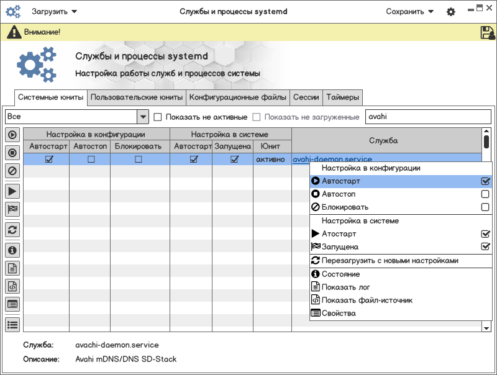Click the avahi-daemon.service link in table
Screen dimensions: 497x375
pyautogui.click(x=300, y=160)
